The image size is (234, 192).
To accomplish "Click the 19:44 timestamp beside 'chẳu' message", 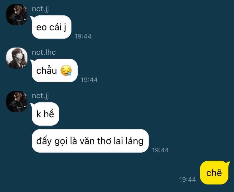I will [x=89, y=80].
